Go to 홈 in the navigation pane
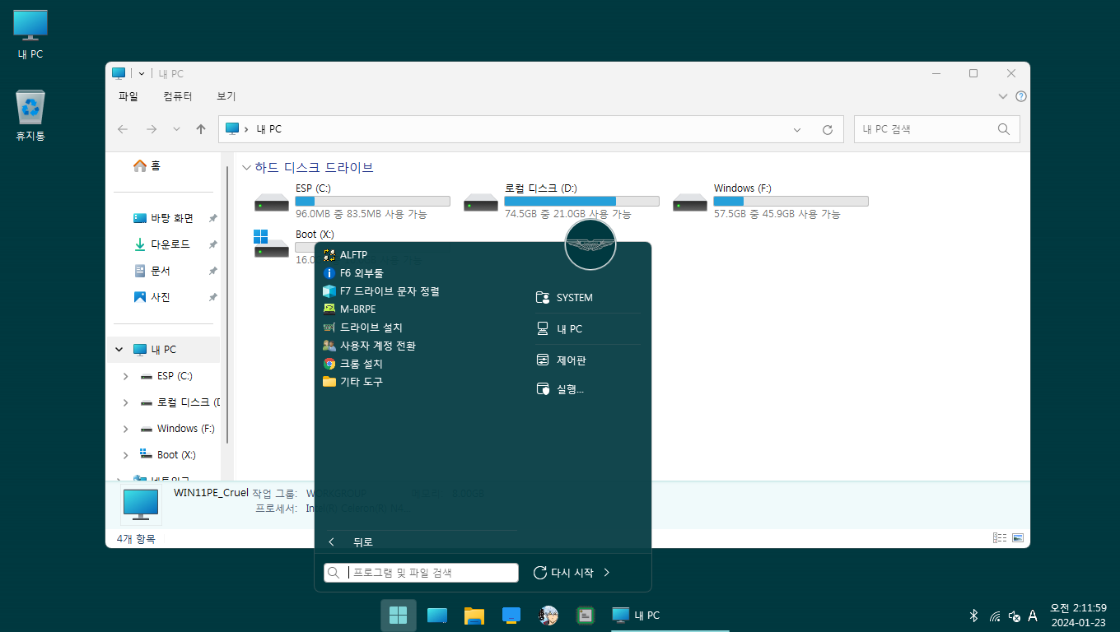This screenshot has width=1120, height=632. (147, 166)
